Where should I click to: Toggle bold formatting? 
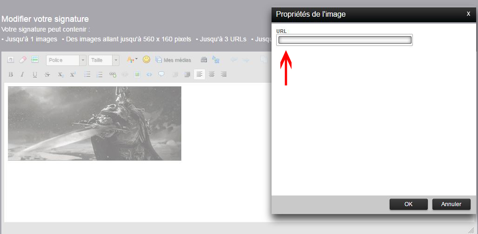[x=11, y=74]
